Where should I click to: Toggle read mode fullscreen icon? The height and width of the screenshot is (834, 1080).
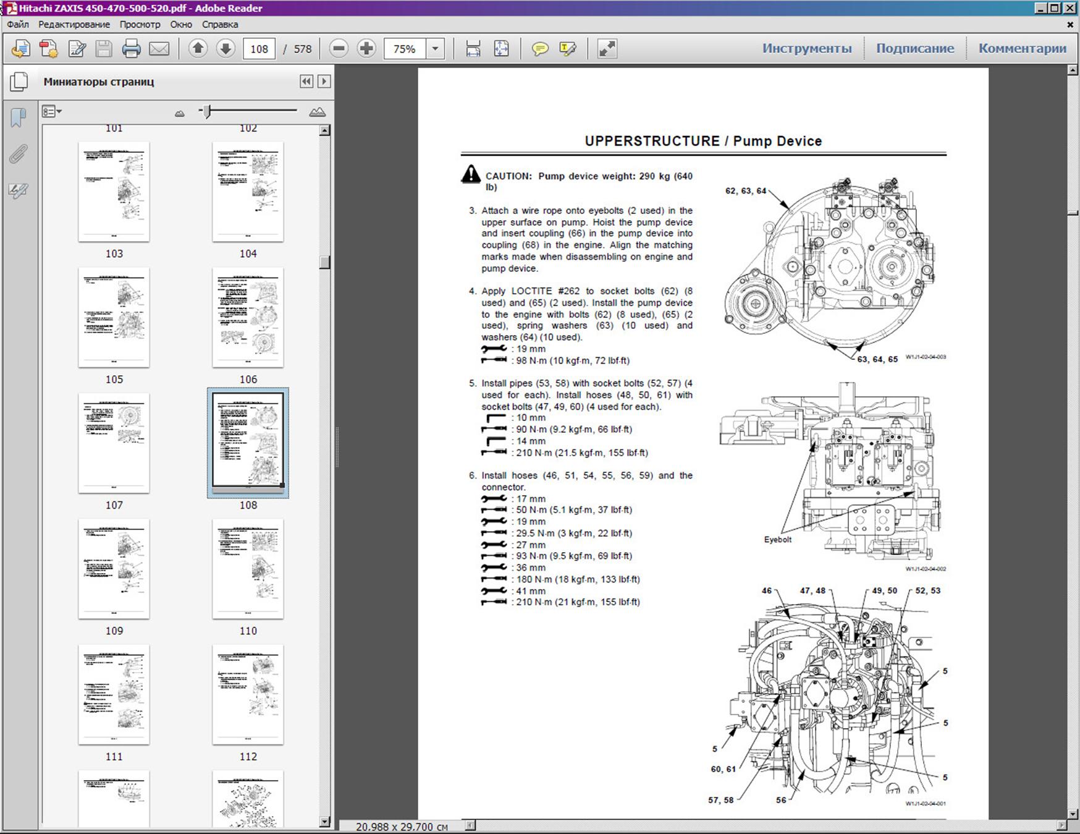point(607,49)
